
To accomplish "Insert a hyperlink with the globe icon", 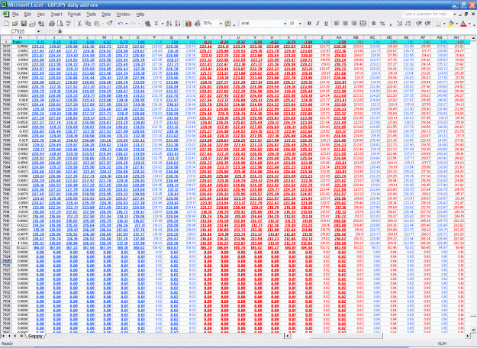I will [x=148, y=24].
